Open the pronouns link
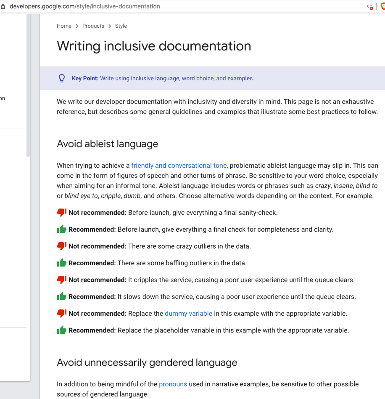This screenshot has height=399, width=385. [173, 384]
